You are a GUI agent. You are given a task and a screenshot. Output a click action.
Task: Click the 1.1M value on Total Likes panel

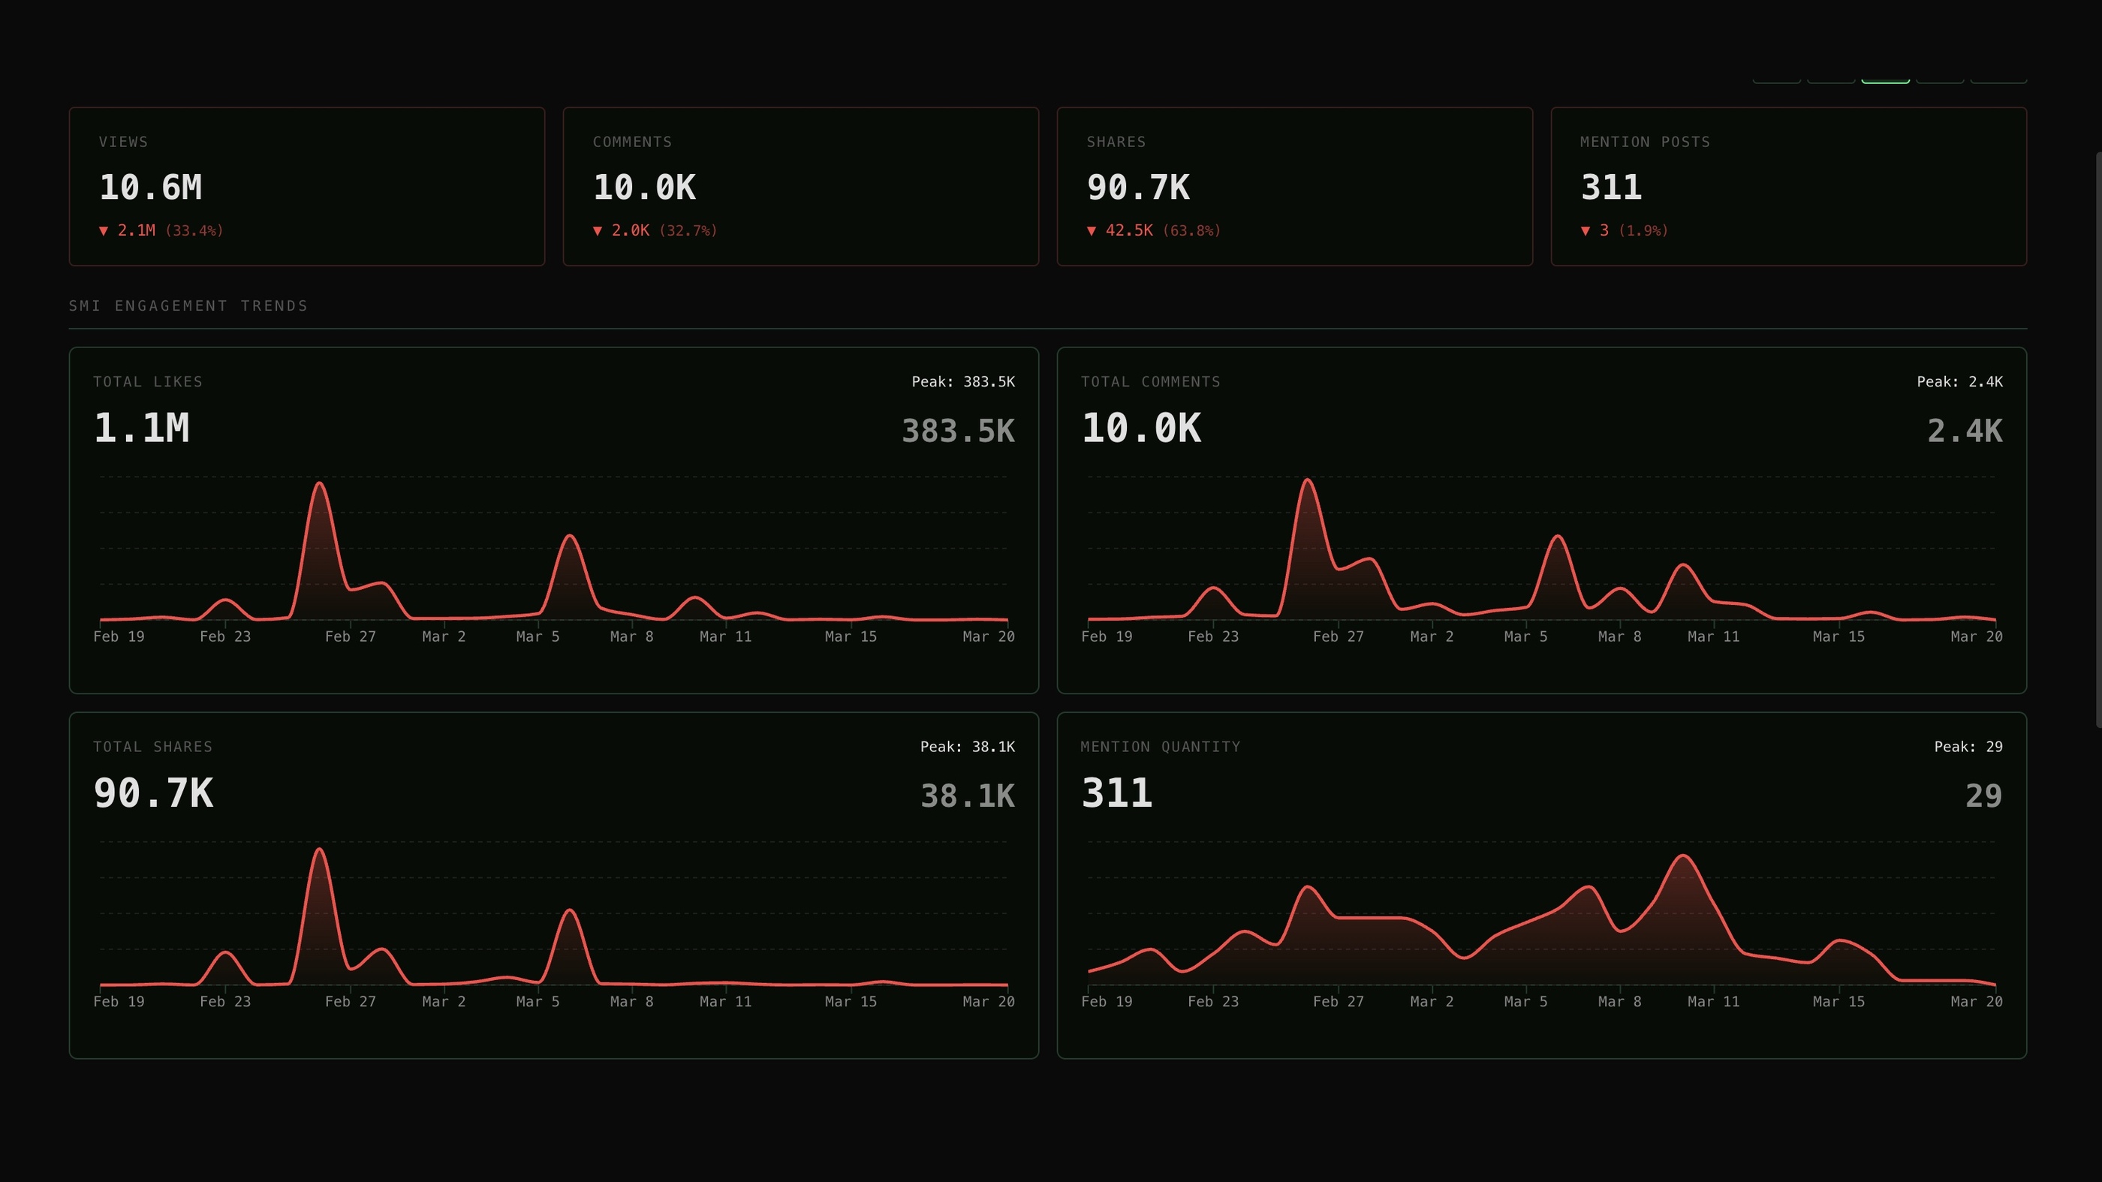pos(141,428)
